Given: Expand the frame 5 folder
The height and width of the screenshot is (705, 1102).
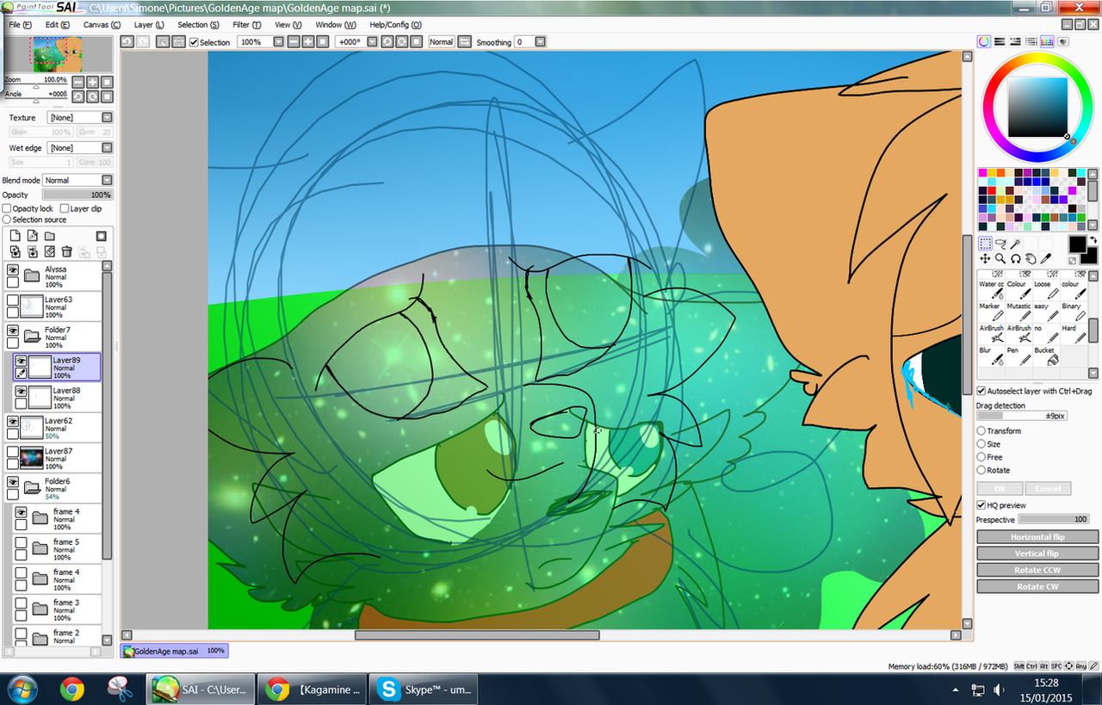Looking at the screenshot, I should coord(40,547).
